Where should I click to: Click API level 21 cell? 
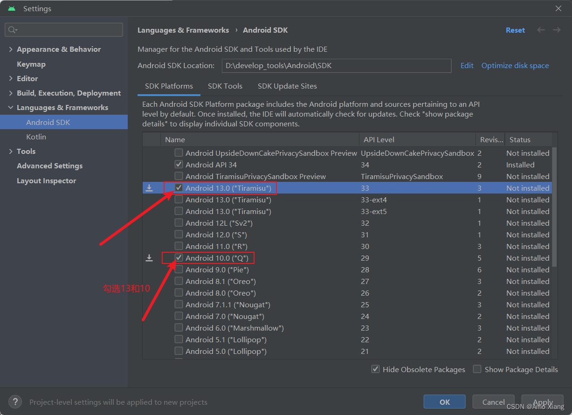pos(365,351)
